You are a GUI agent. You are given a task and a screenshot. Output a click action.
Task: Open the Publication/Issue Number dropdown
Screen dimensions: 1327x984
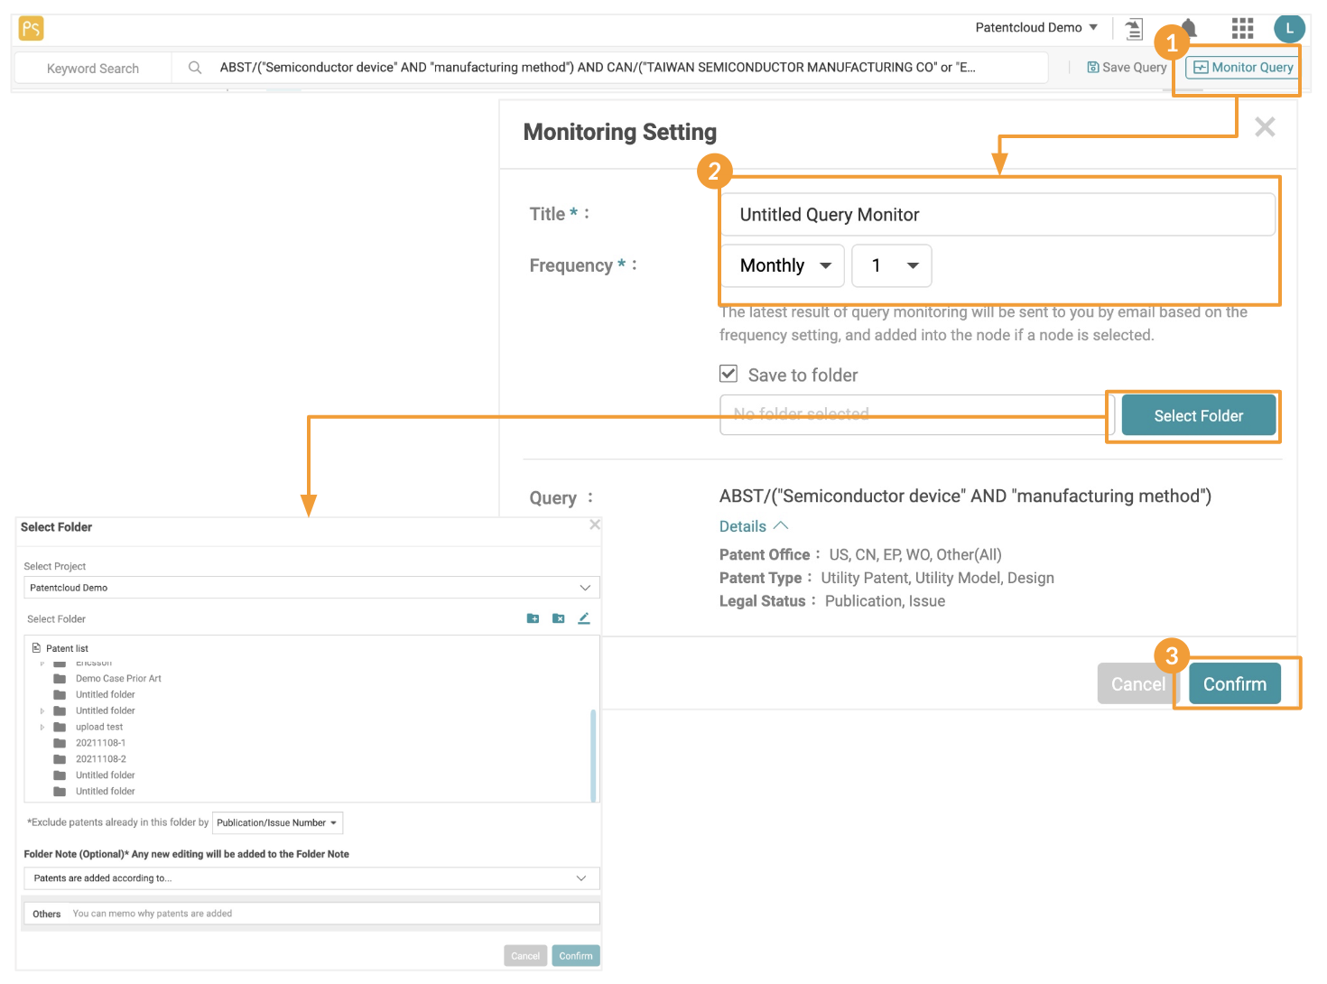click(277, 822)
